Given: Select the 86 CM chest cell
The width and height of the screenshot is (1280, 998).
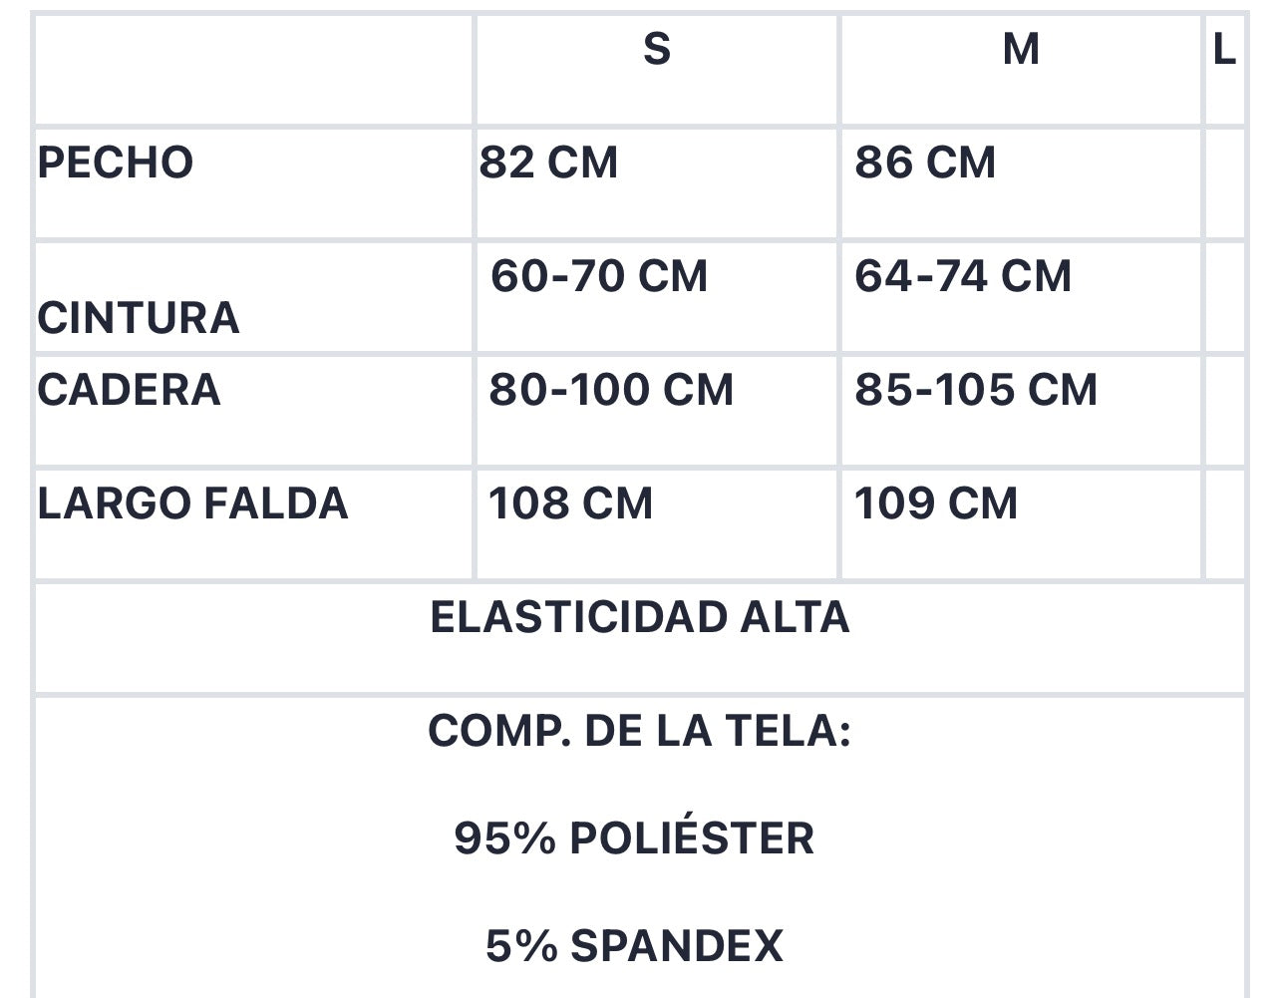Looking at the screenshot, I should (1021, 183).
